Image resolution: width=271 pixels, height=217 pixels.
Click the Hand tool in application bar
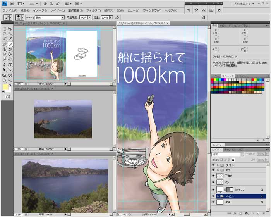45,3
